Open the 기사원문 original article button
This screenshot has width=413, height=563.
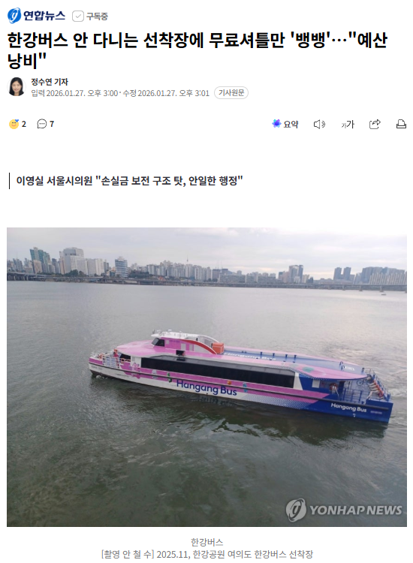click(x=231, y=93)
